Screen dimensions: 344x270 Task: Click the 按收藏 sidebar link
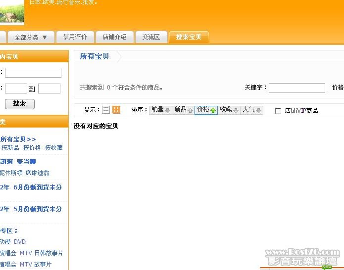[53, 148]
